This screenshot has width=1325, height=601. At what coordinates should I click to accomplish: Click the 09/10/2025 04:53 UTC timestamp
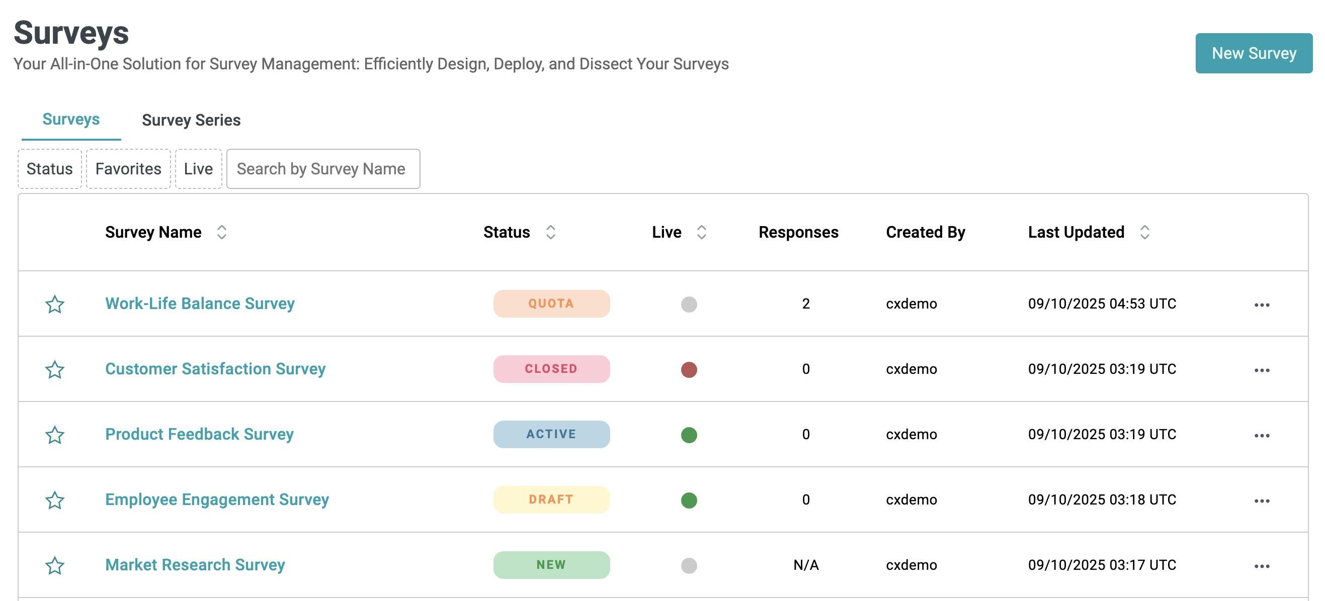tap(1102, 304)
